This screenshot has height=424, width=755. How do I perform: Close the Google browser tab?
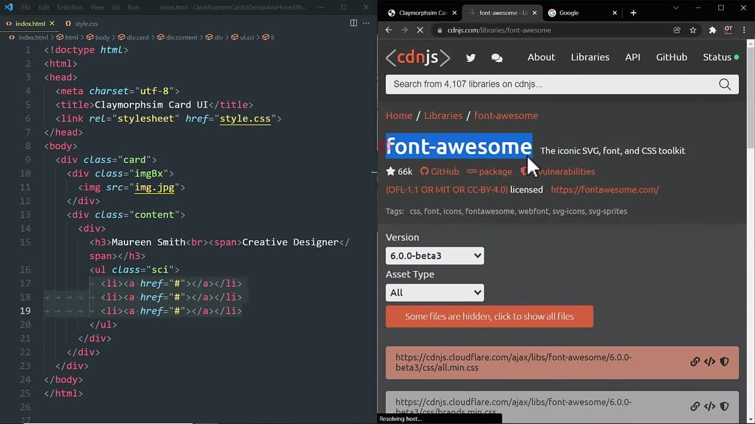click(x=615, y=12)
